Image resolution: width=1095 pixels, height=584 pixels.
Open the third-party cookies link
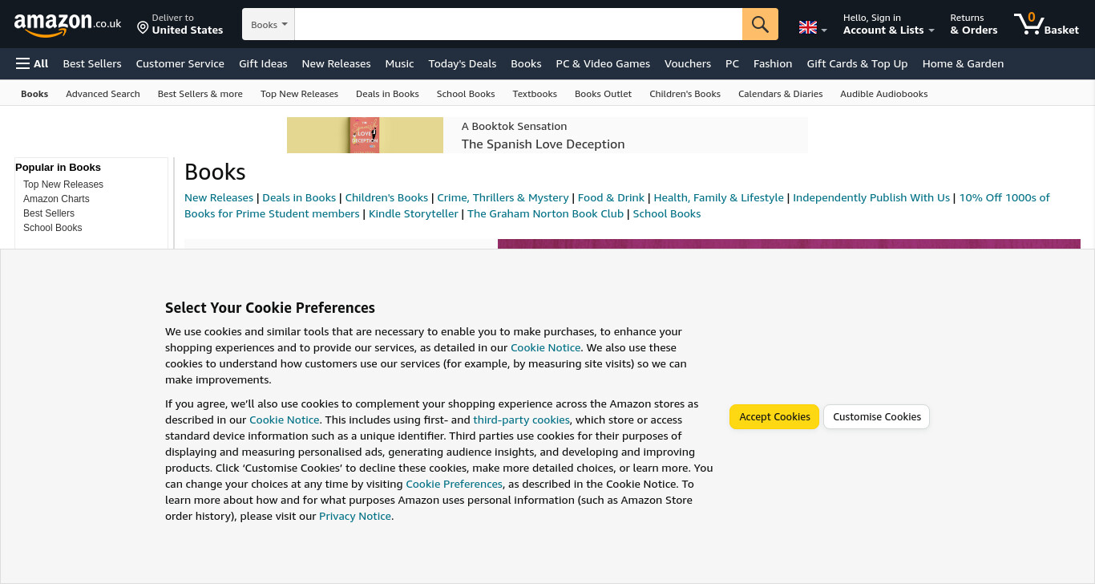point(521,420)
